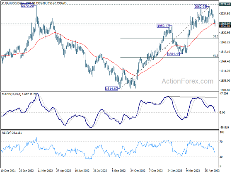This screenshot has width=232, height=174.
Task: Select the 2062.95 peak price label
Action: [x=200, y=7]
